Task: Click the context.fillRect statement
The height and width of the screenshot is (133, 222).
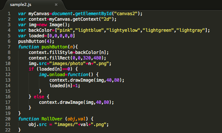Action: tap(67, 58)
